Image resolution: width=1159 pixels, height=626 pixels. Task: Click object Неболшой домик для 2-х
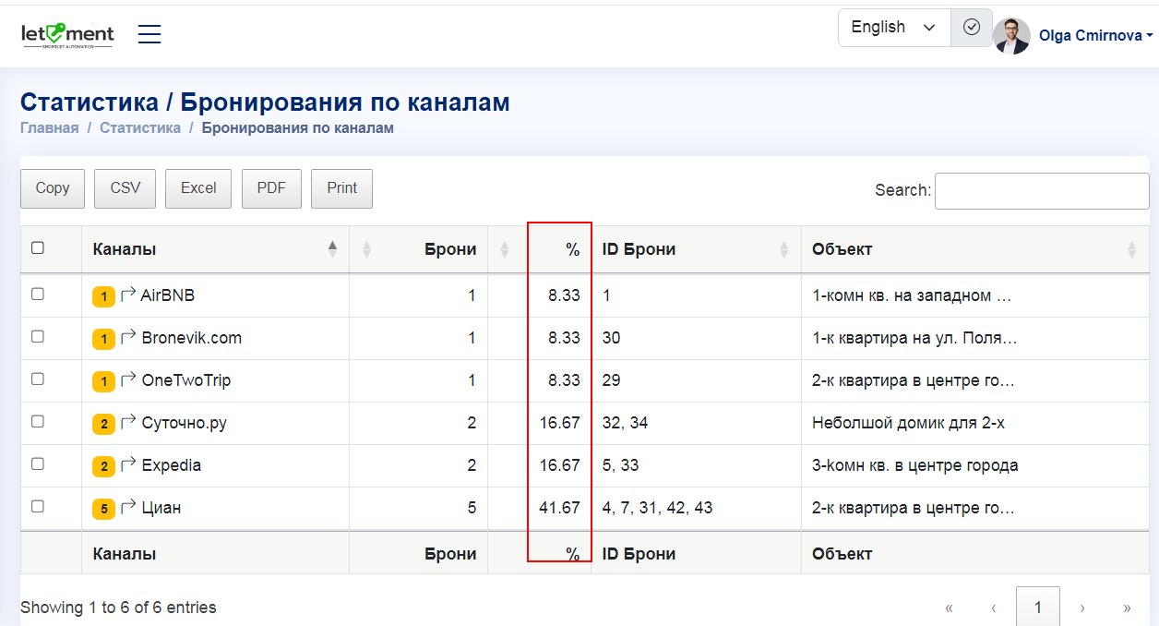908,423
